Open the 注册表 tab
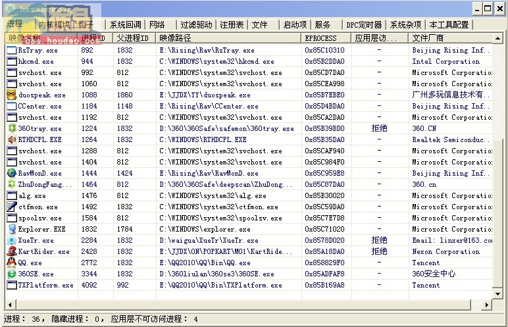Viewport: 508px width, 327px height. coord(232,25)
